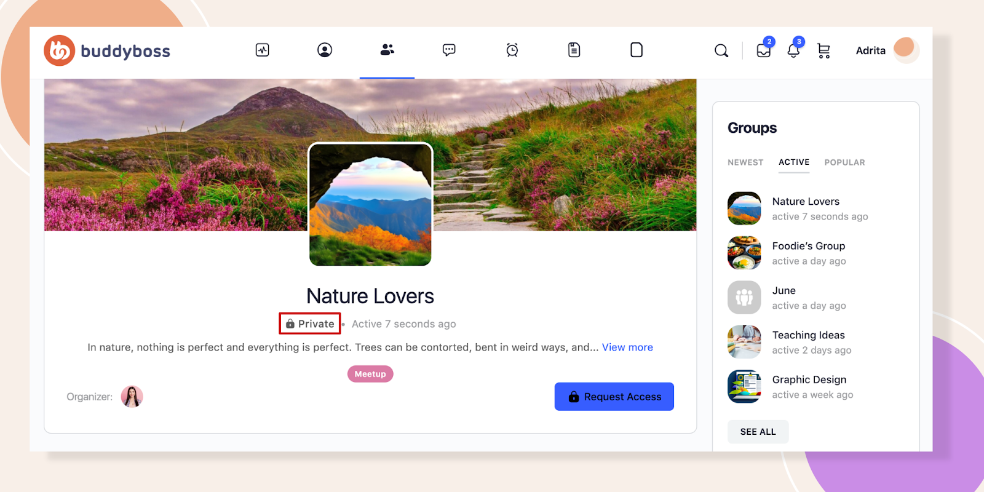This screenshot has height=492, width=984.
Task: Open the forums chat bubble icon
Action: click(449, 50)
